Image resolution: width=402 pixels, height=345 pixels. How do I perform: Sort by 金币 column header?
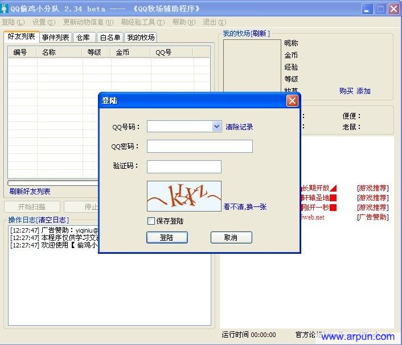click(x=131, y=52)
